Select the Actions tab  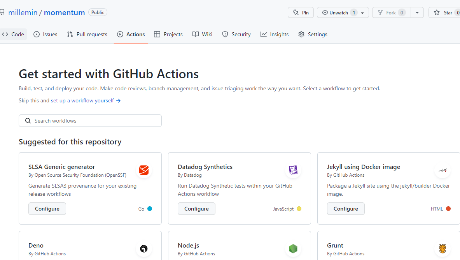click(x=131, y=34)
